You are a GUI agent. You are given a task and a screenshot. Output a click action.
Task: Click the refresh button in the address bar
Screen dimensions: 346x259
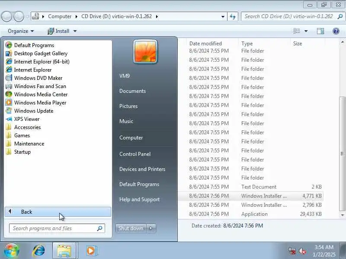pyautogui.click(x=233, y=16)
